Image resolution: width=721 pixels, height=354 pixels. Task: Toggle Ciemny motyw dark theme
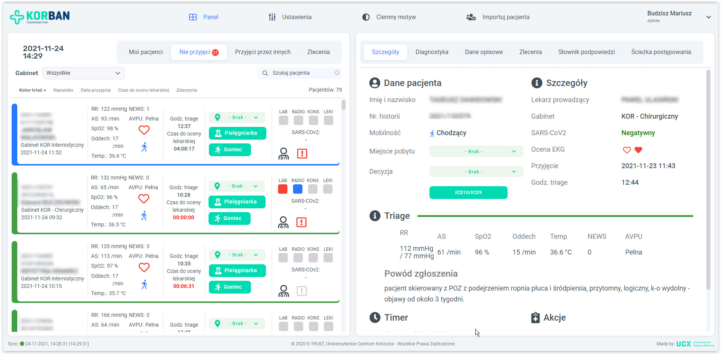(389, 17)
